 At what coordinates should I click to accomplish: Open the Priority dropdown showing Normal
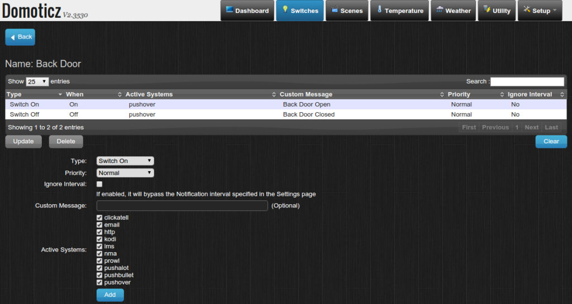pyautogui.click(x=125, y=173)
